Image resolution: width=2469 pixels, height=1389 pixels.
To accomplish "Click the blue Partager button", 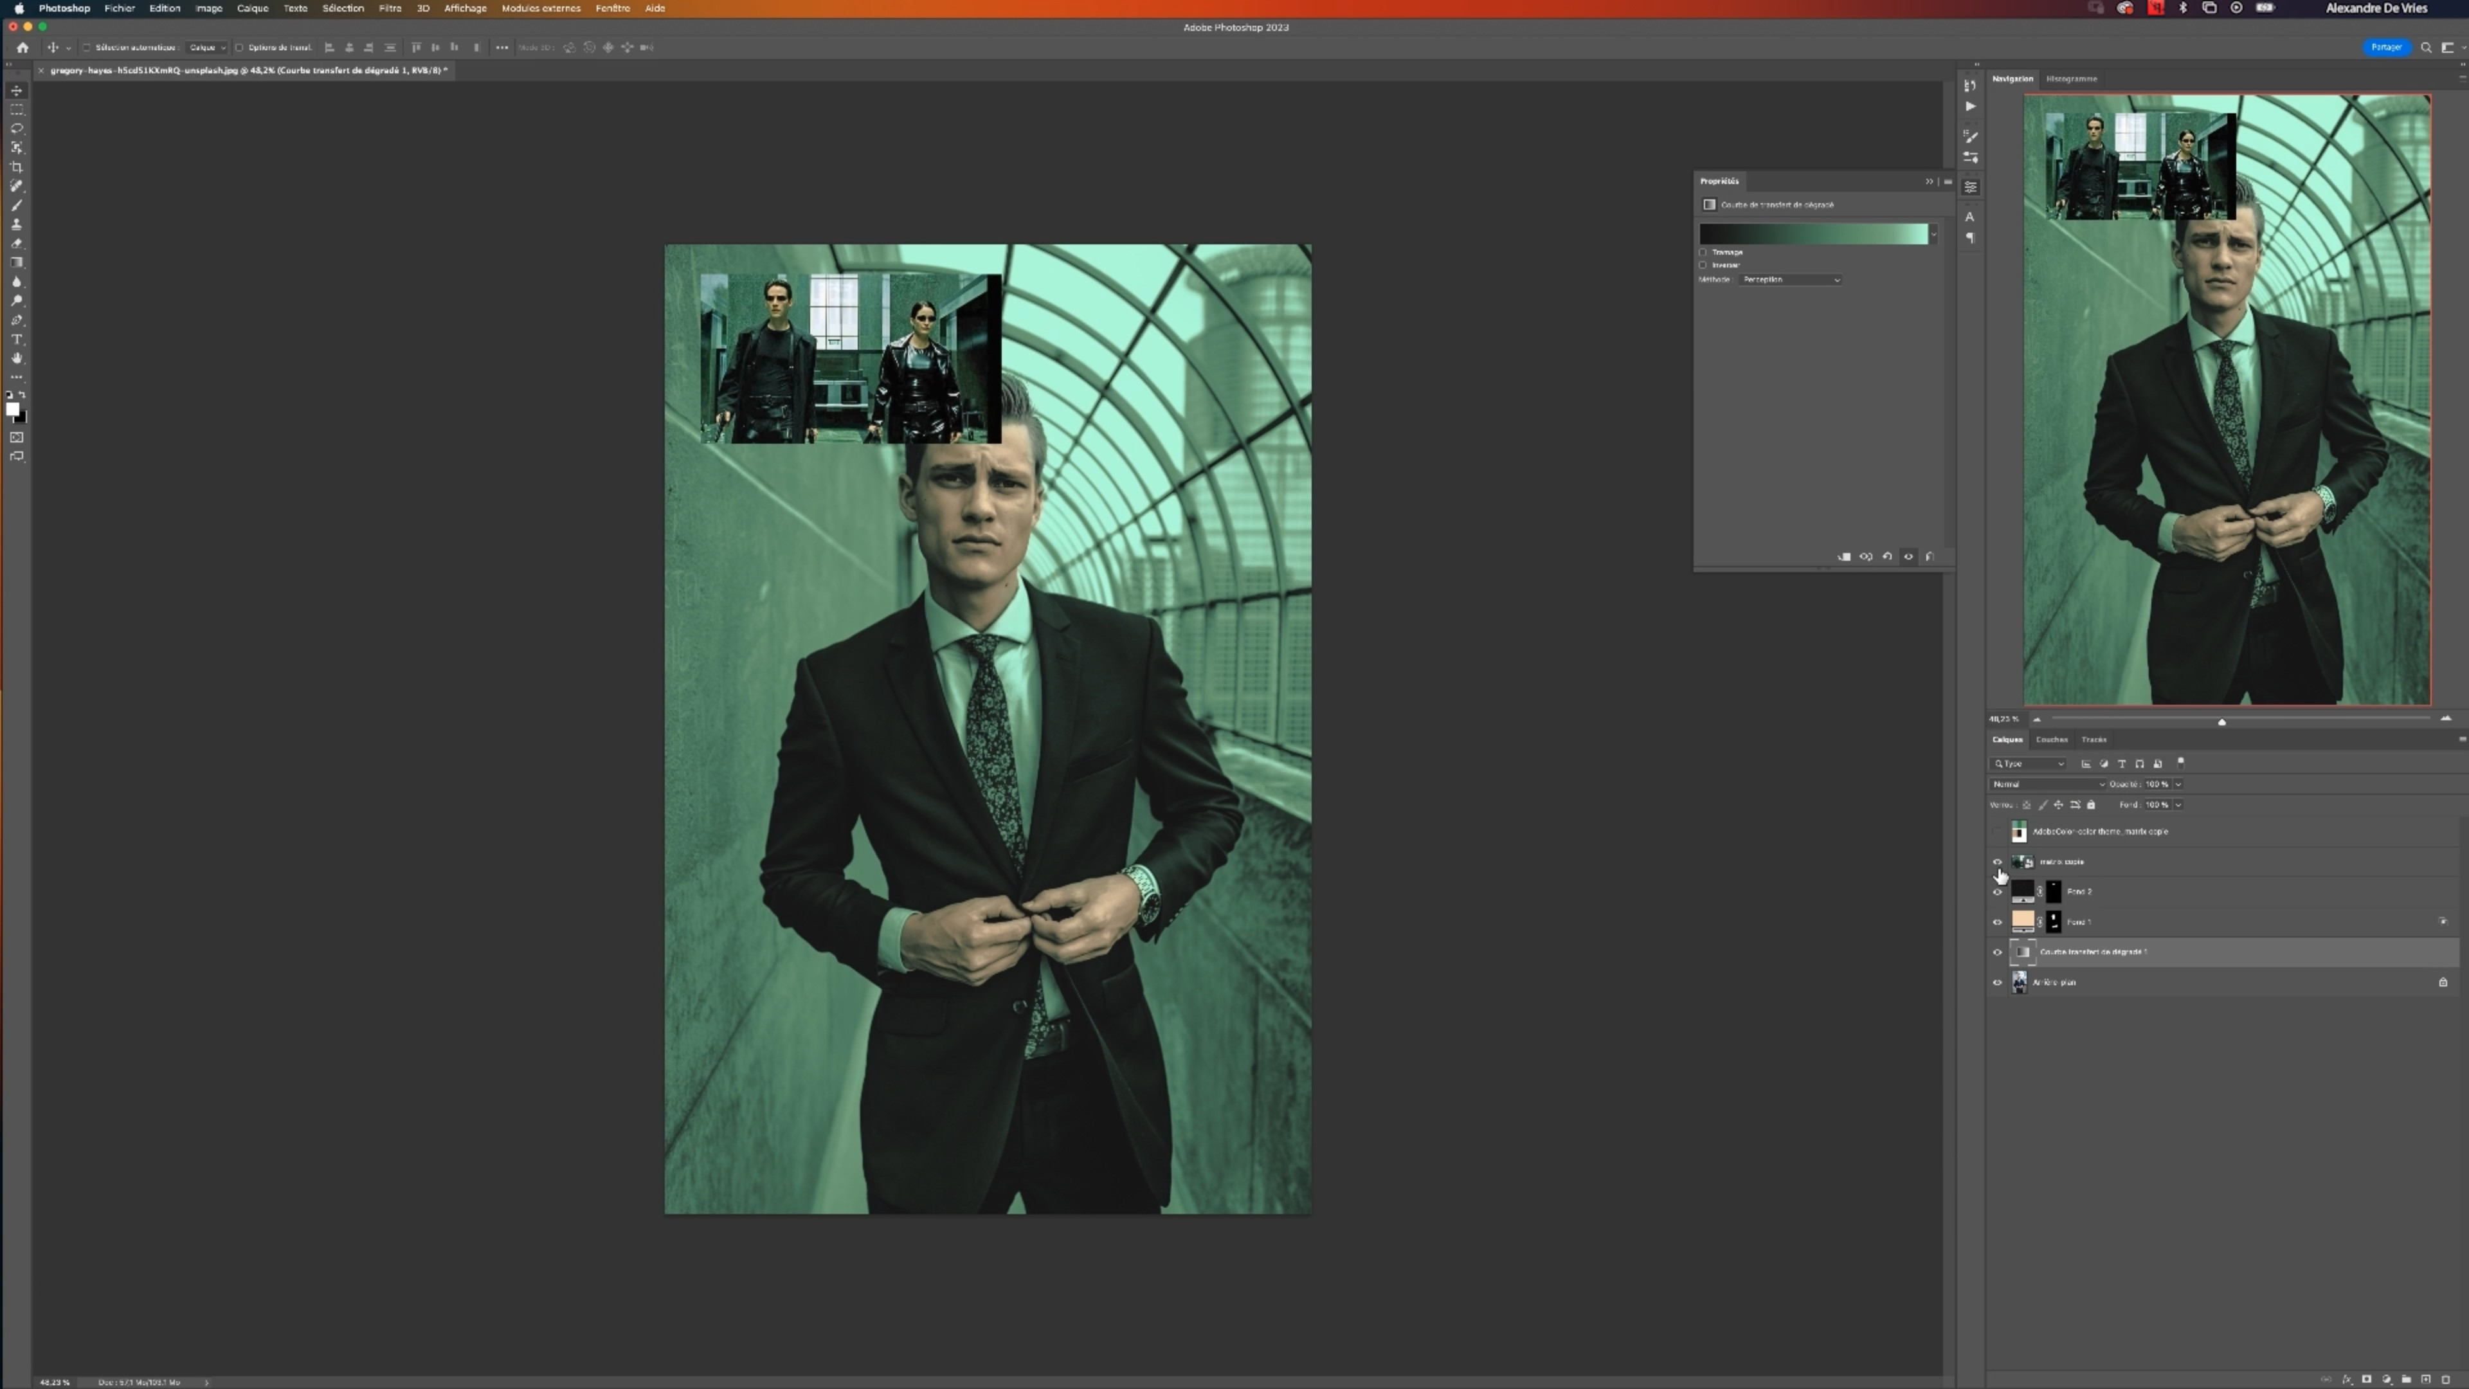I will click(2385, 47).
